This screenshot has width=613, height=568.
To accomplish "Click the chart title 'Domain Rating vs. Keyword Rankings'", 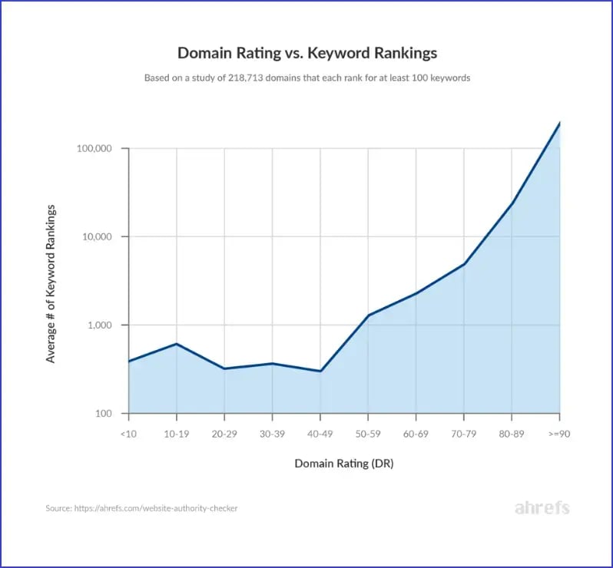I will (x=307, y=53).
